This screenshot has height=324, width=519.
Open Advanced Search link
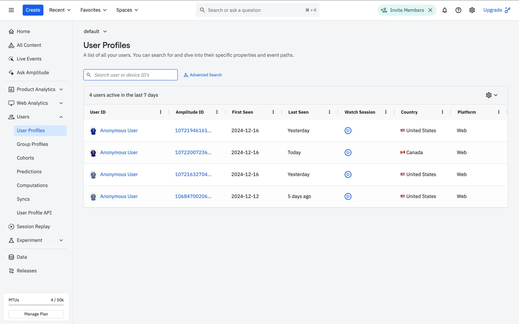[x=203, y=75]
